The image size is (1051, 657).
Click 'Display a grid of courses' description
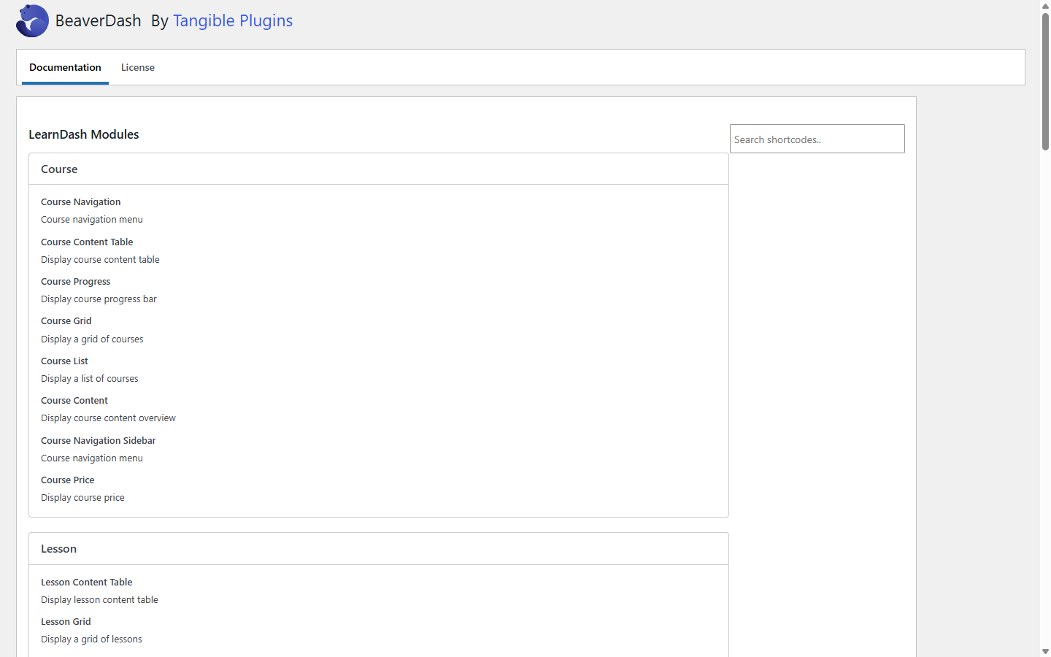coord(92,339)
